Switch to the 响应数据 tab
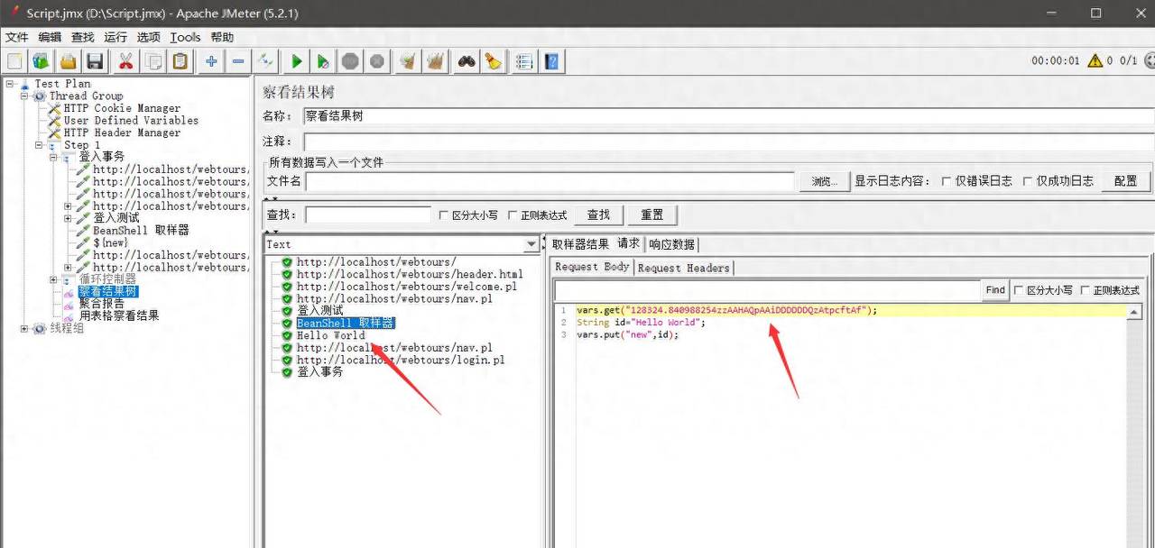 (x=671, y=244)
